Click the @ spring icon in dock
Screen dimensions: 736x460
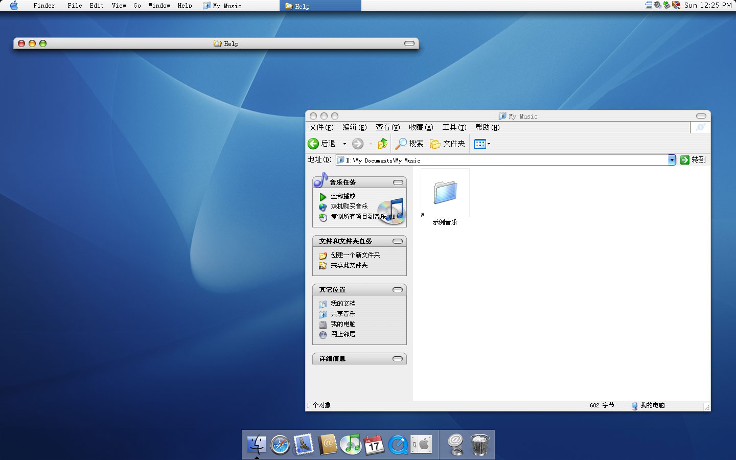(x=455, y=444)
